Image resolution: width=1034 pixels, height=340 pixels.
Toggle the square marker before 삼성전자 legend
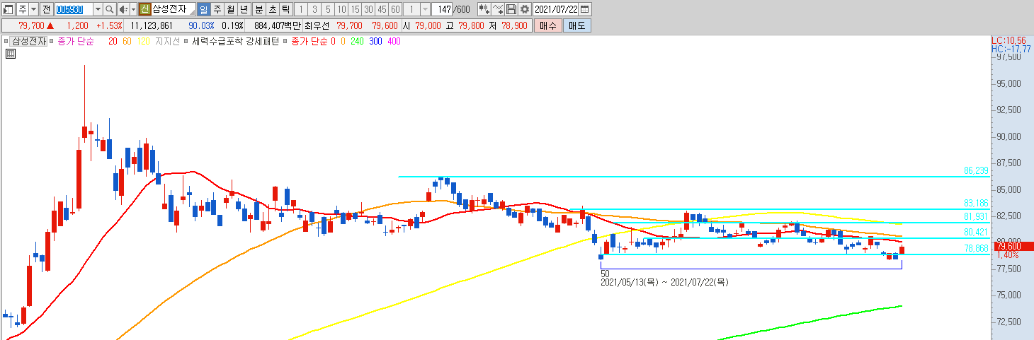[6, 42]
